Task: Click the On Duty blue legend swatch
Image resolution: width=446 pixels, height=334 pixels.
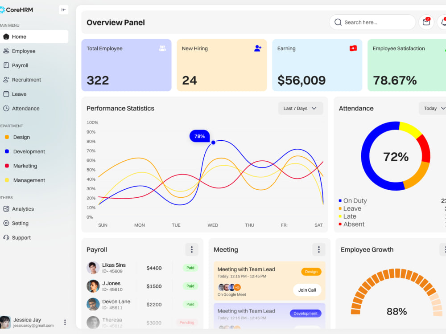Action: [340, 200]
